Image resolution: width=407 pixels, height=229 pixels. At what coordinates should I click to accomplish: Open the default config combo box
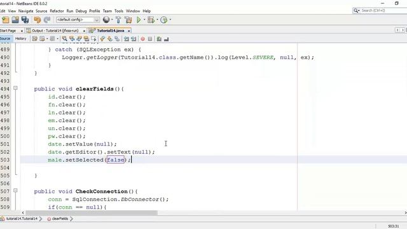click(x=78, y=20)
